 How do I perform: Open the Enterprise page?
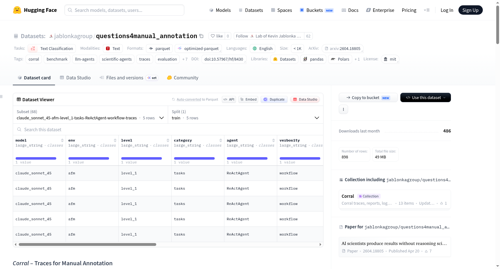click(380, 10)
